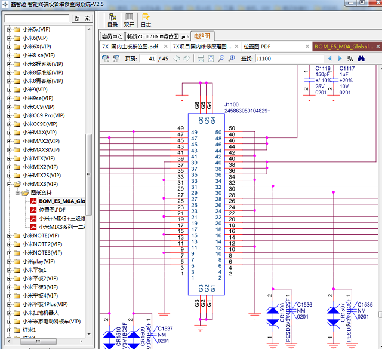Click the 搜索 search button
The height and width of the screenshot is (349, 382).
coord(82,19)
